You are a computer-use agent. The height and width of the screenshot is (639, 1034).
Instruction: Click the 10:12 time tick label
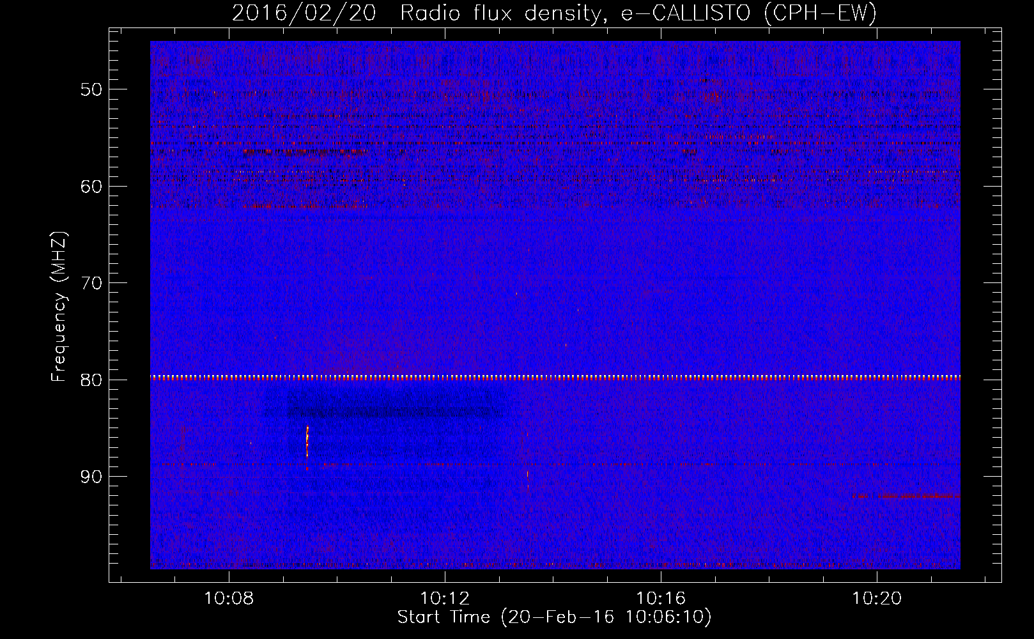tap(445, 598)
